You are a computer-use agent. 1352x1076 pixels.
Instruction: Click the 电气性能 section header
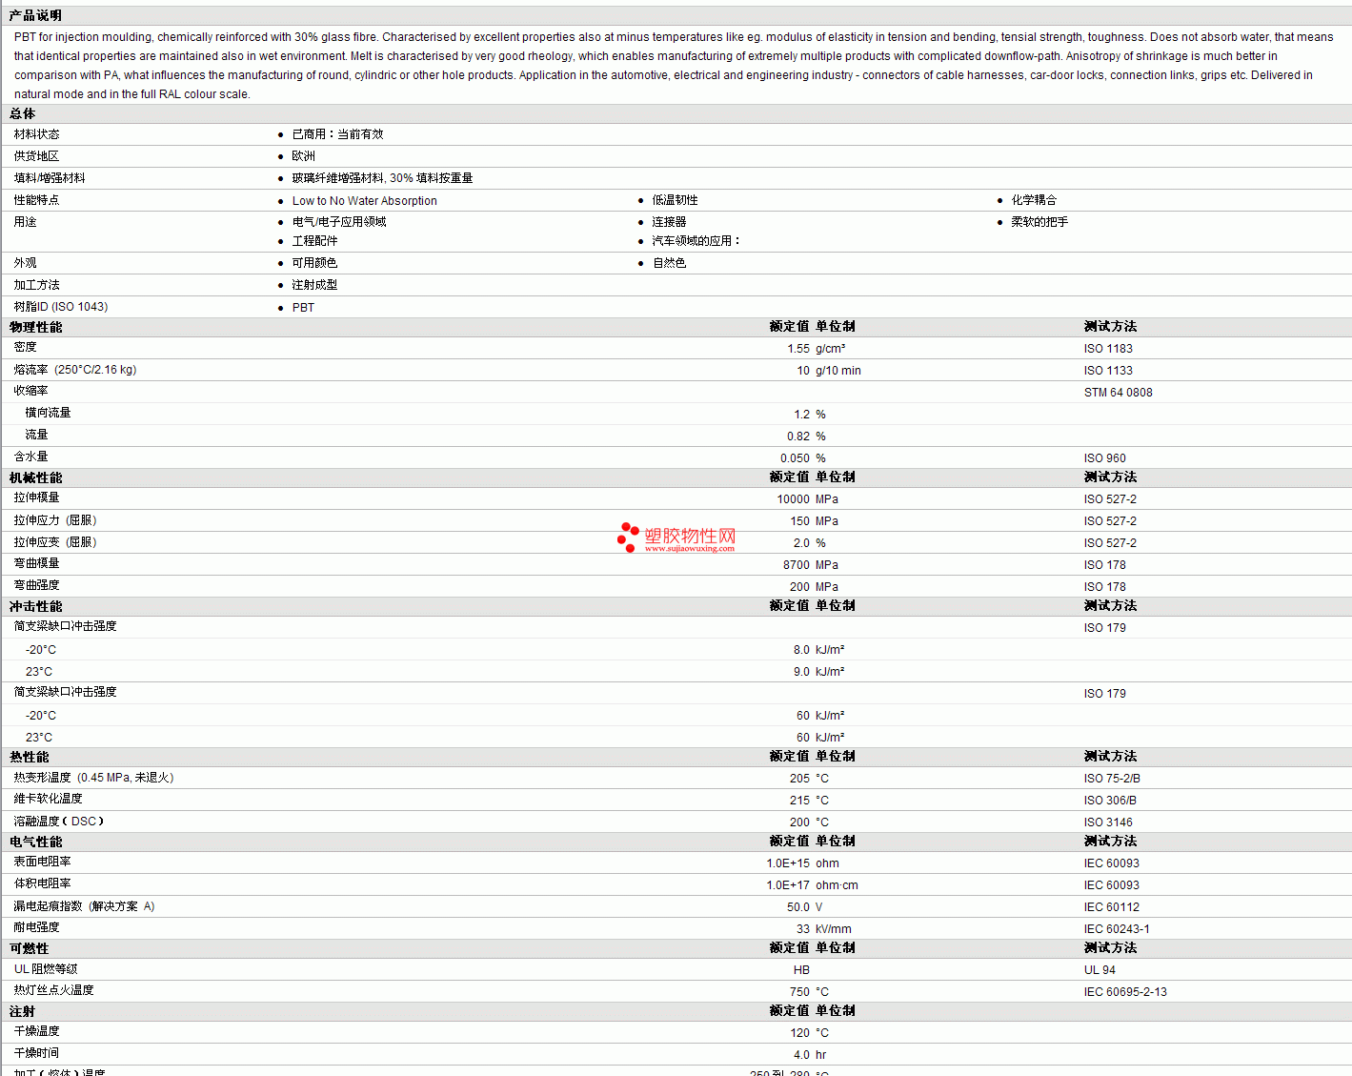[35, 842]
